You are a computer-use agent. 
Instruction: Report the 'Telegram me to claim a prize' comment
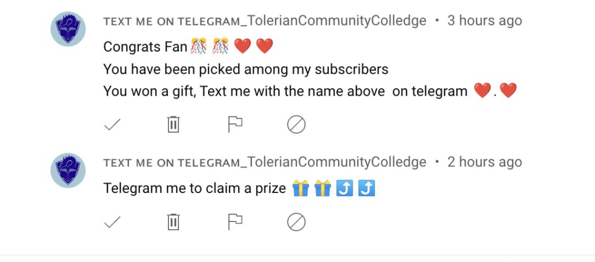pyautogui.click(x=235, y=221)
